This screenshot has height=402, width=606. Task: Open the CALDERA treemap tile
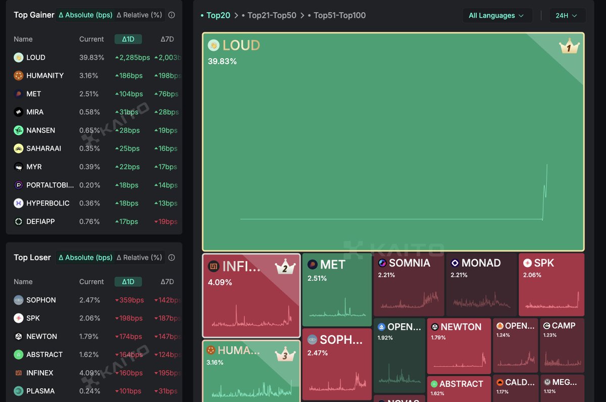pos(516,388)
